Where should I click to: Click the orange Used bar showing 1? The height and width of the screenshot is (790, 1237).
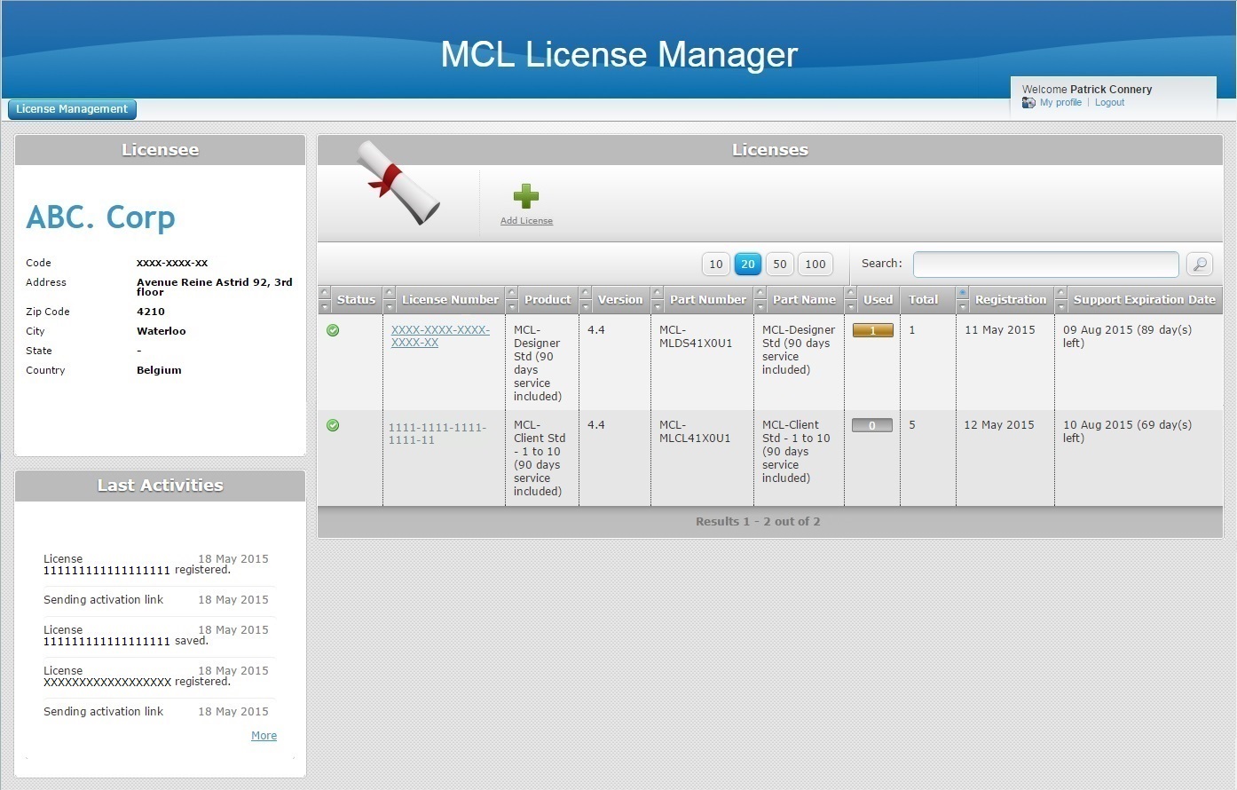point(872,330)
